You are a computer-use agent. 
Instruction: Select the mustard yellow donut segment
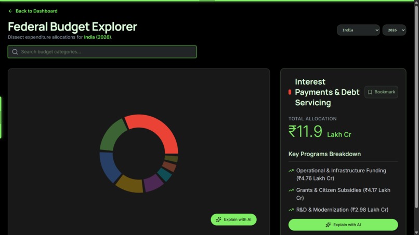click(x=129, y=184)
